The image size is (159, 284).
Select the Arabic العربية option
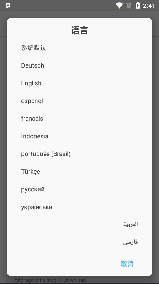tap(79, 224)
